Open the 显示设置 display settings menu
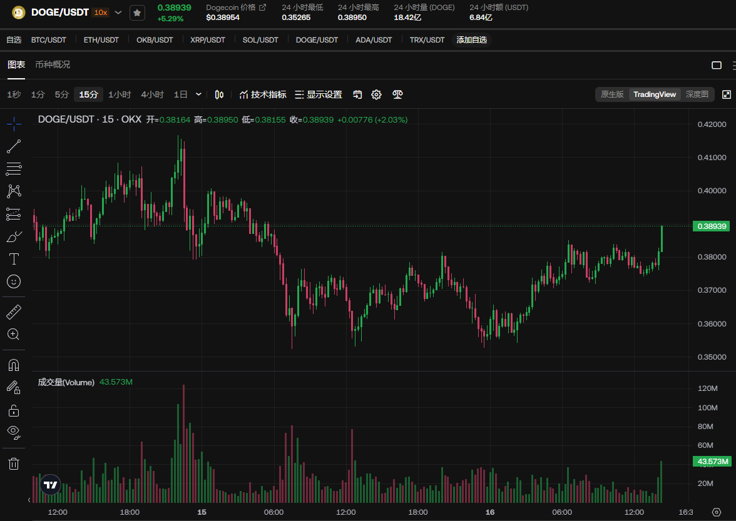Screen dimensions: 736x521 318,94
